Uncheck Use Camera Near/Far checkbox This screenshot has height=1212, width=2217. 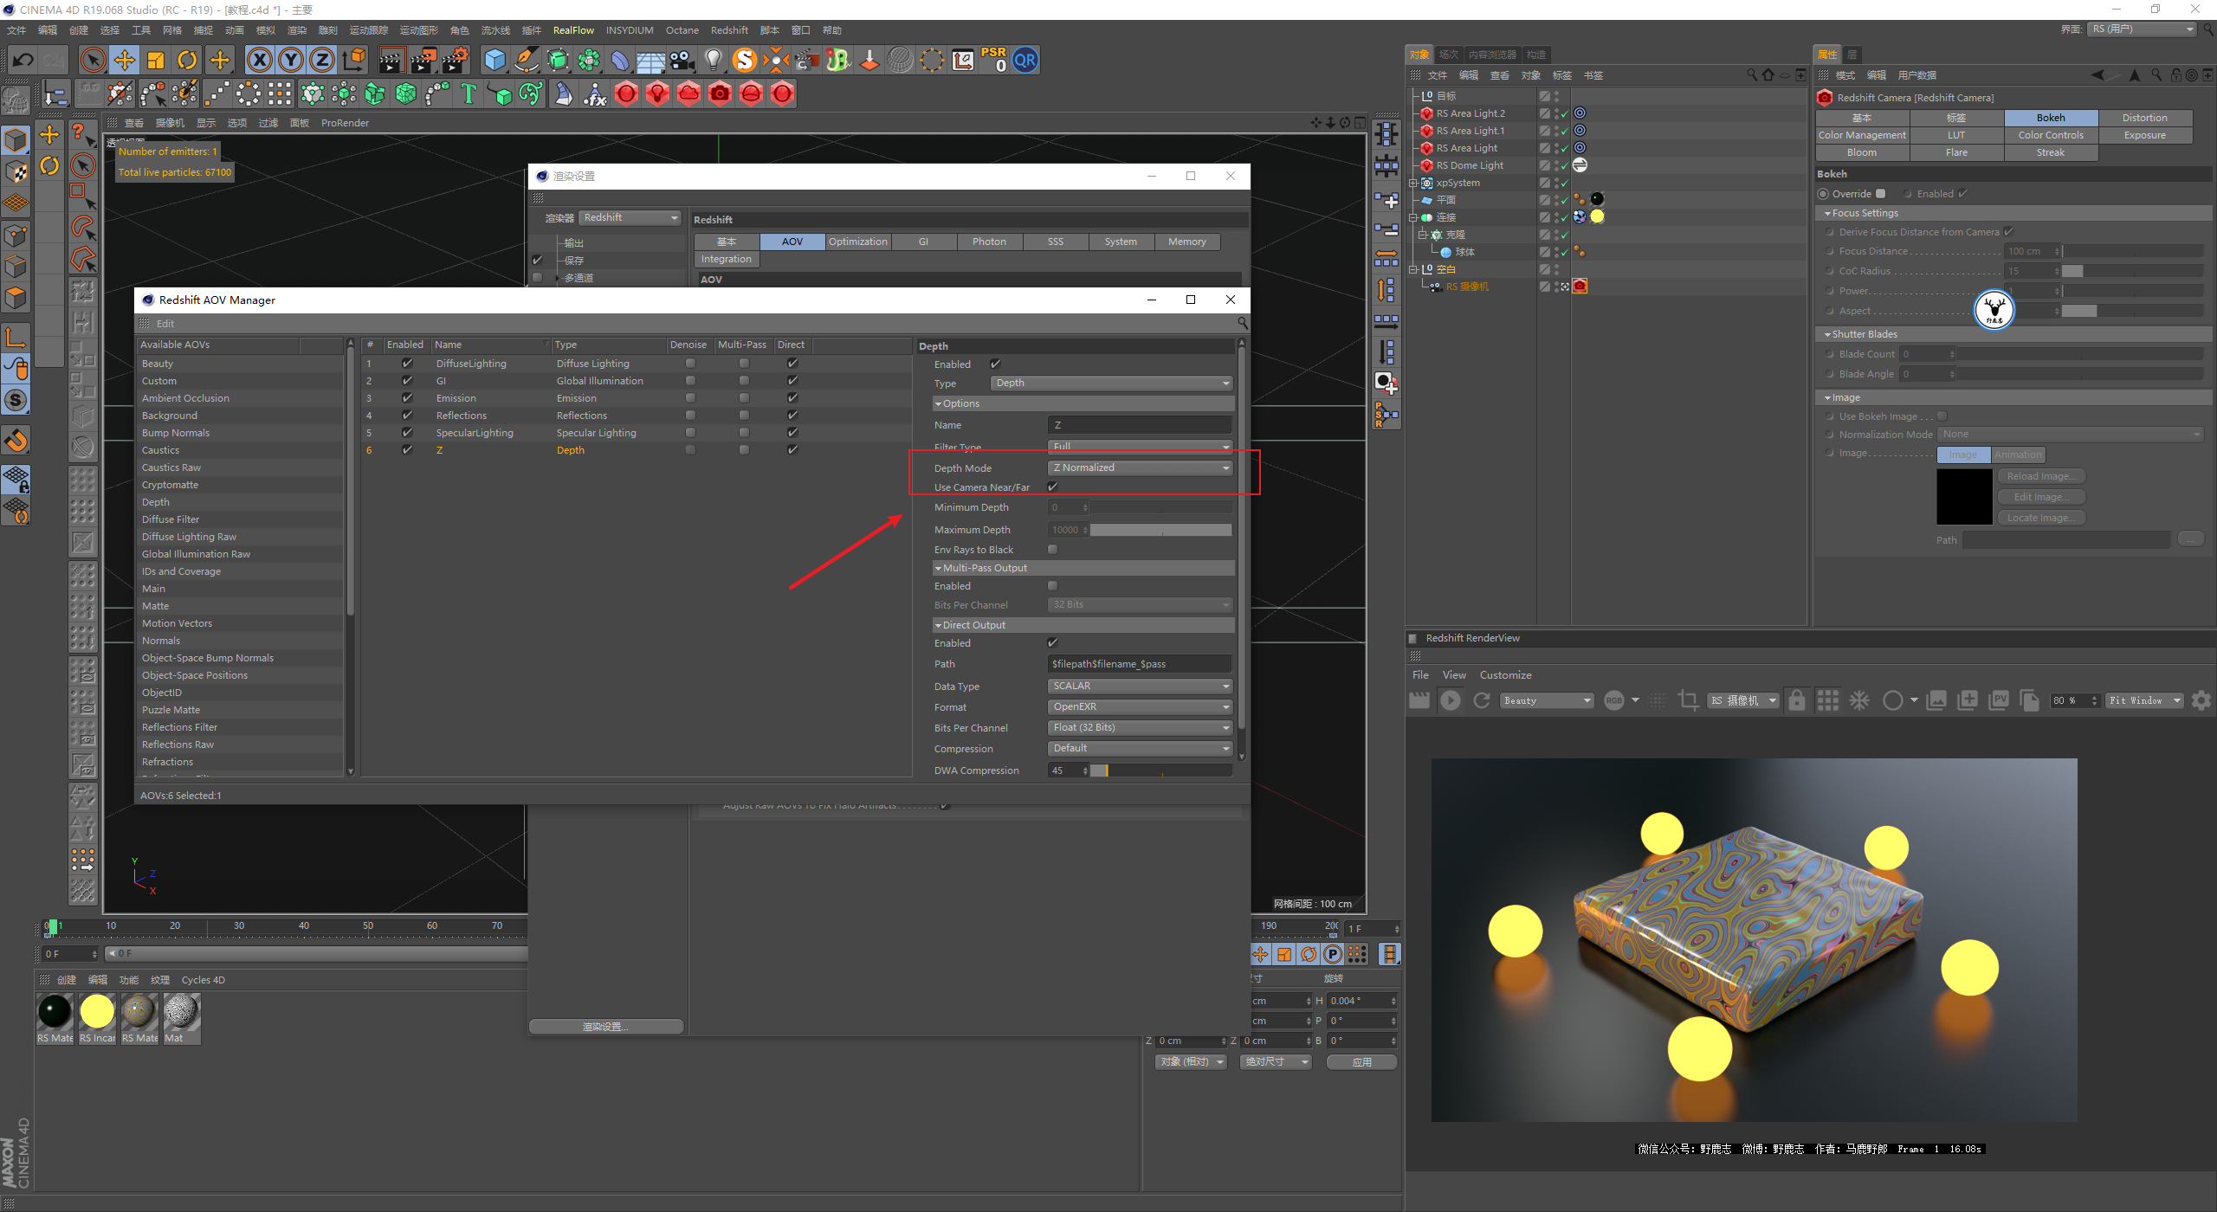[x=1053, y=487]
